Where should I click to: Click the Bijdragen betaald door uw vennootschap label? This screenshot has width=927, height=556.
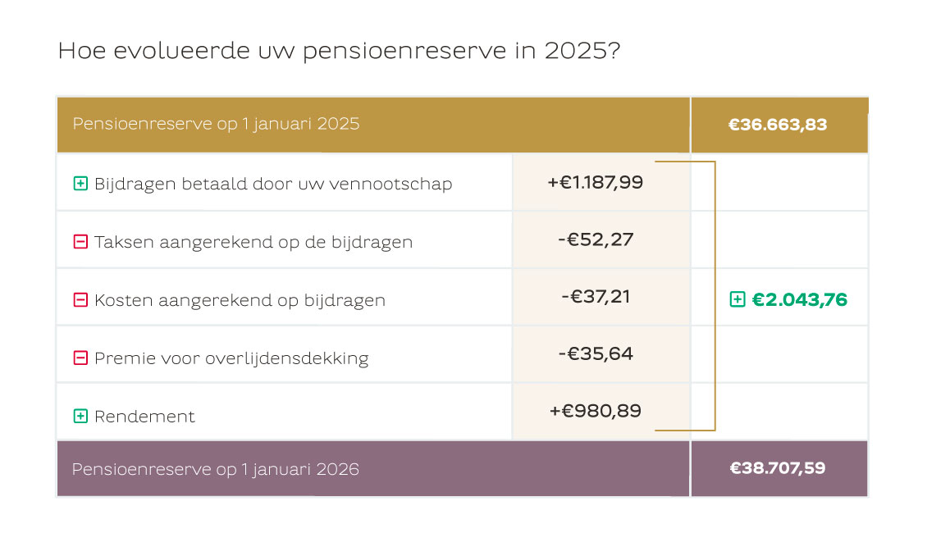273,184
